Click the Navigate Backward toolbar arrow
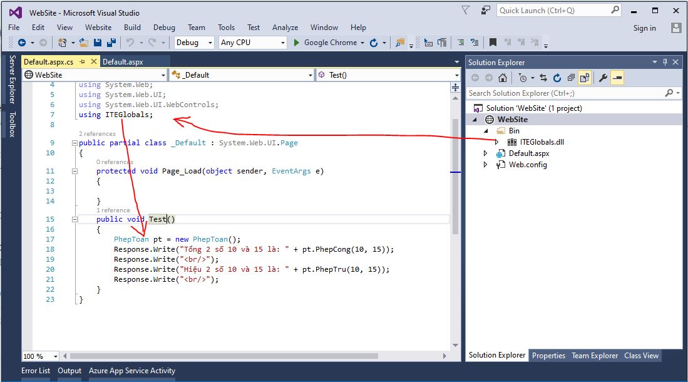688x382 pixels. [x=21, y=43]
